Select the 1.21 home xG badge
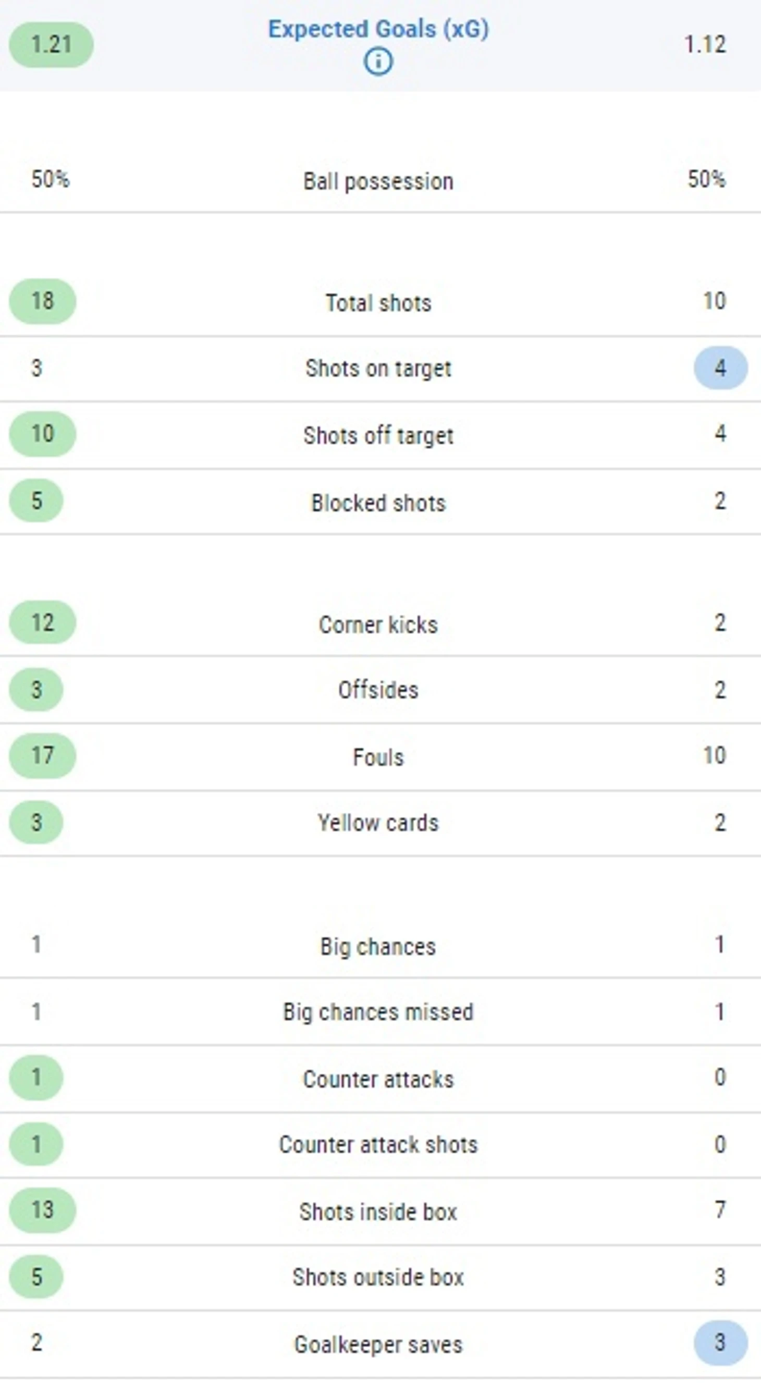 click(x=52, y=44)
